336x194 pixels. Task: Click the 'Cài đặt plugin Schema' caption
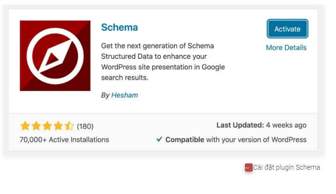tap(286, 167)
